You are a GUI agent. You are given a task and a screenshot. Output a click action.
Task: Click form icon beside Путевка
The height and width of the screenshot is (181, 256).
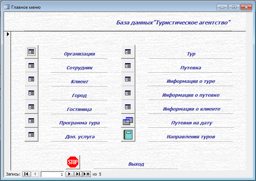click(x=128, y=65)
